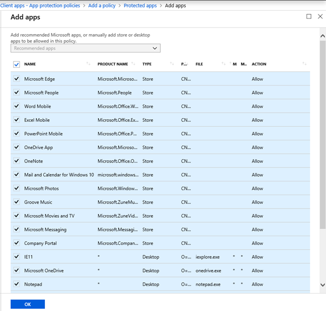Click Store type in the OneNote row
This screenshot has width=326, height=311.
pos(148,161)
